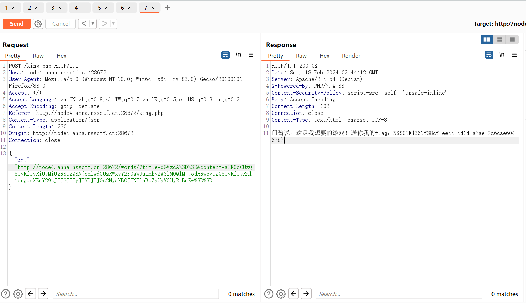Toggle word wrap in Response panel
This screenshot has width=526, height=303.
coord(489,55)
